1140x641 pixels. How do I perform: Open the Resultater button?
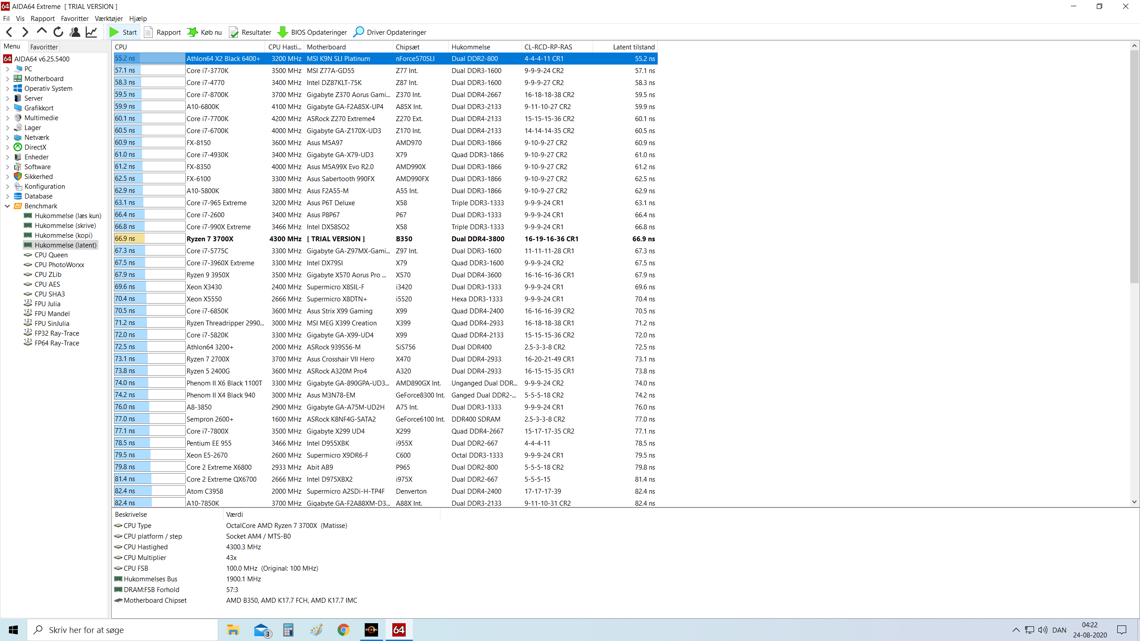250,32
